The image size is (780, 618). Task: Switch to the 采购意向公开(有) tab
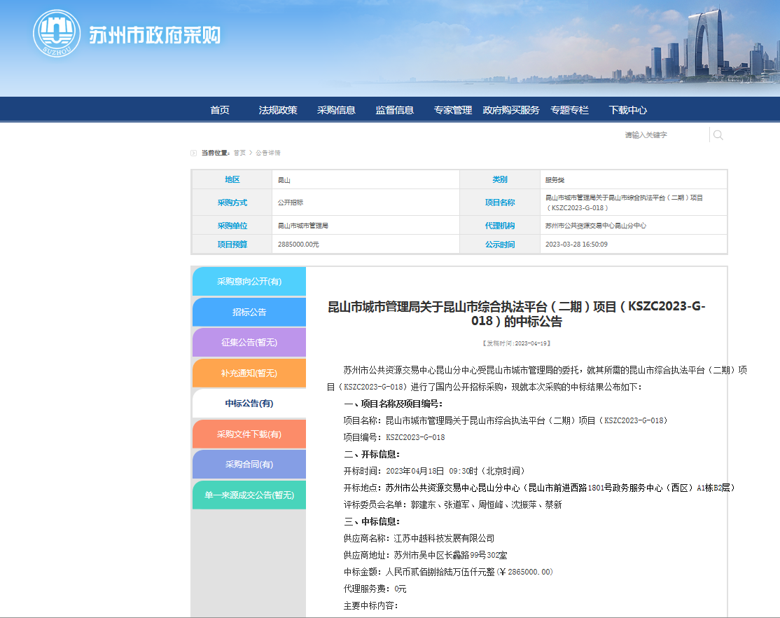tap(249, 282)
